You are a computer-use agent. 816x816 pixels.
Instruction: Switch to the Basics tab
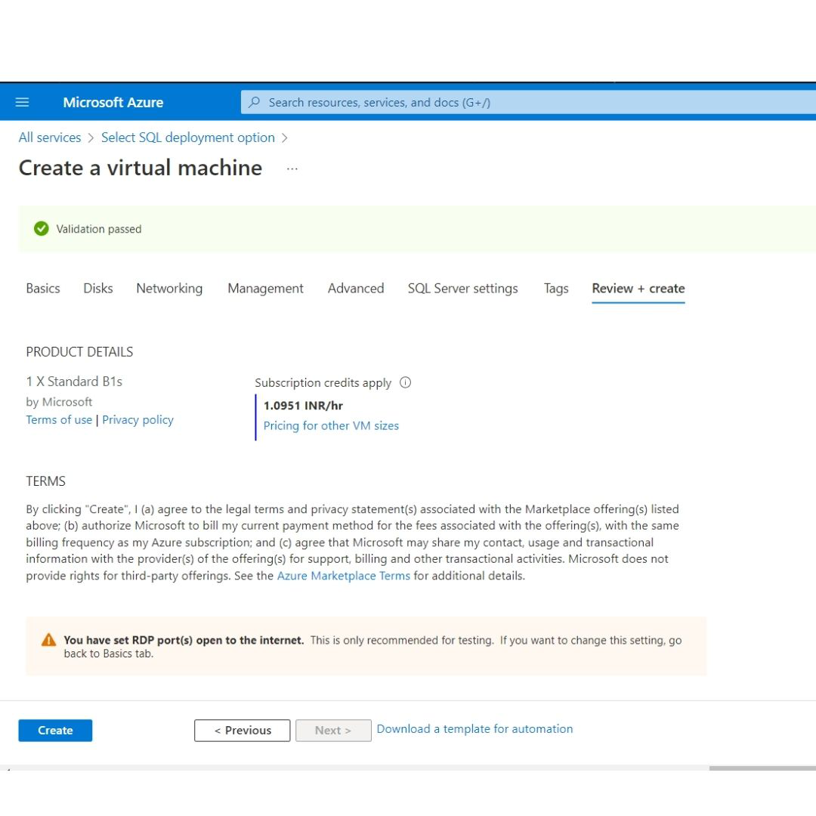click(x=42, y=289)
